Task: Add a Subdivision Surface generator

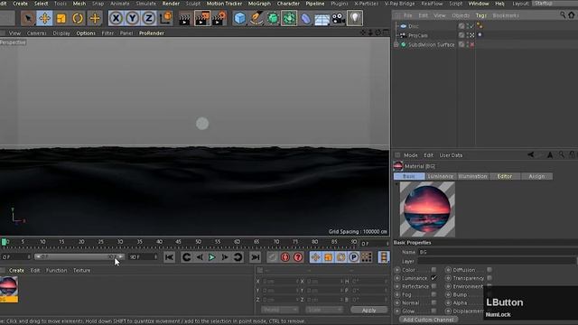Action: tap(273, 18)
